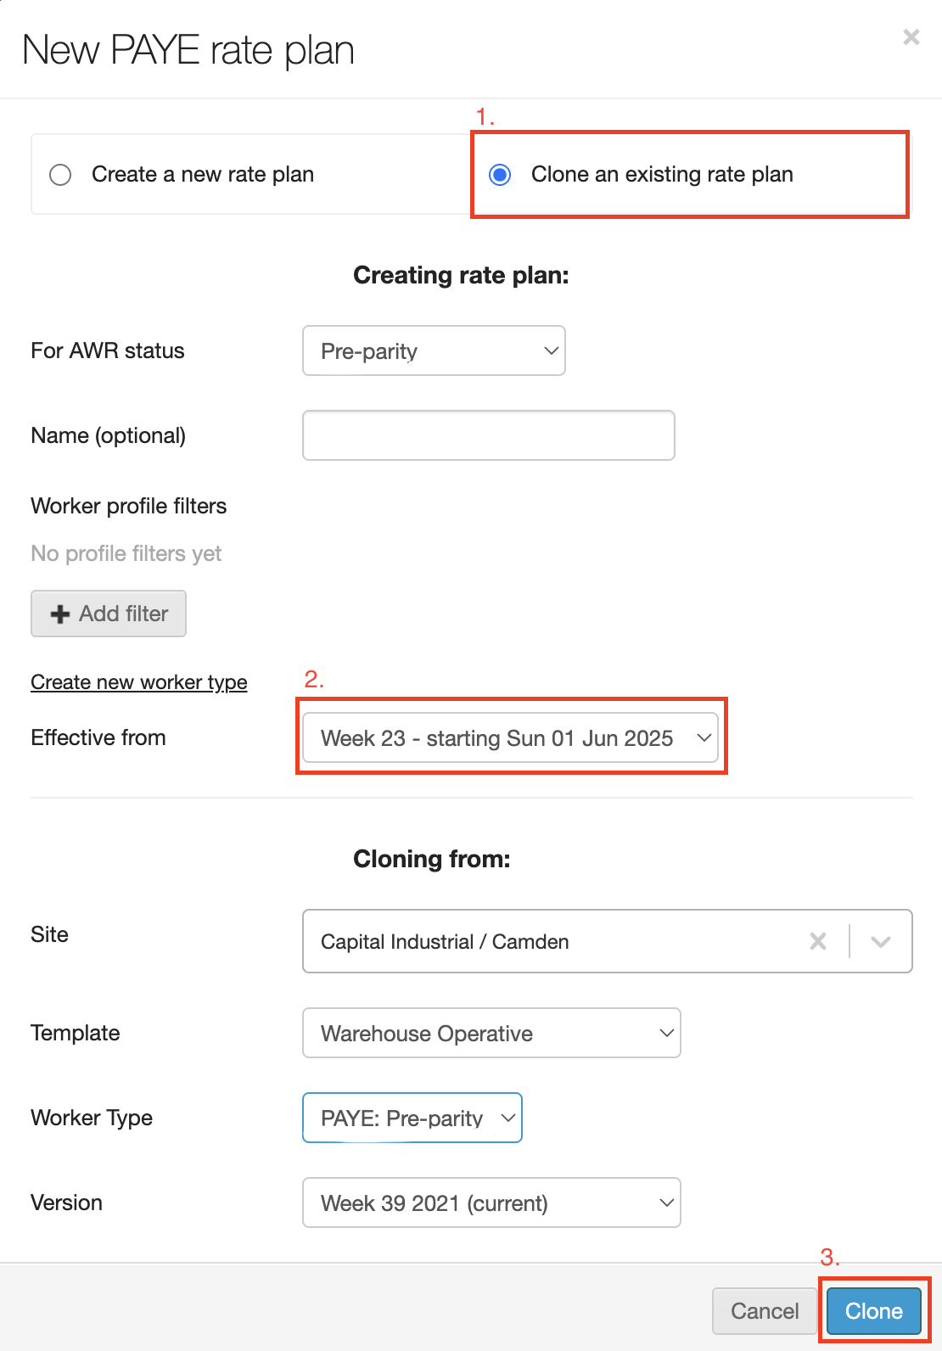Image resolution: width=942 pixels, height=1351 pixels.
Task: Click the Name (optional) text field
Action: coord(488,435)
